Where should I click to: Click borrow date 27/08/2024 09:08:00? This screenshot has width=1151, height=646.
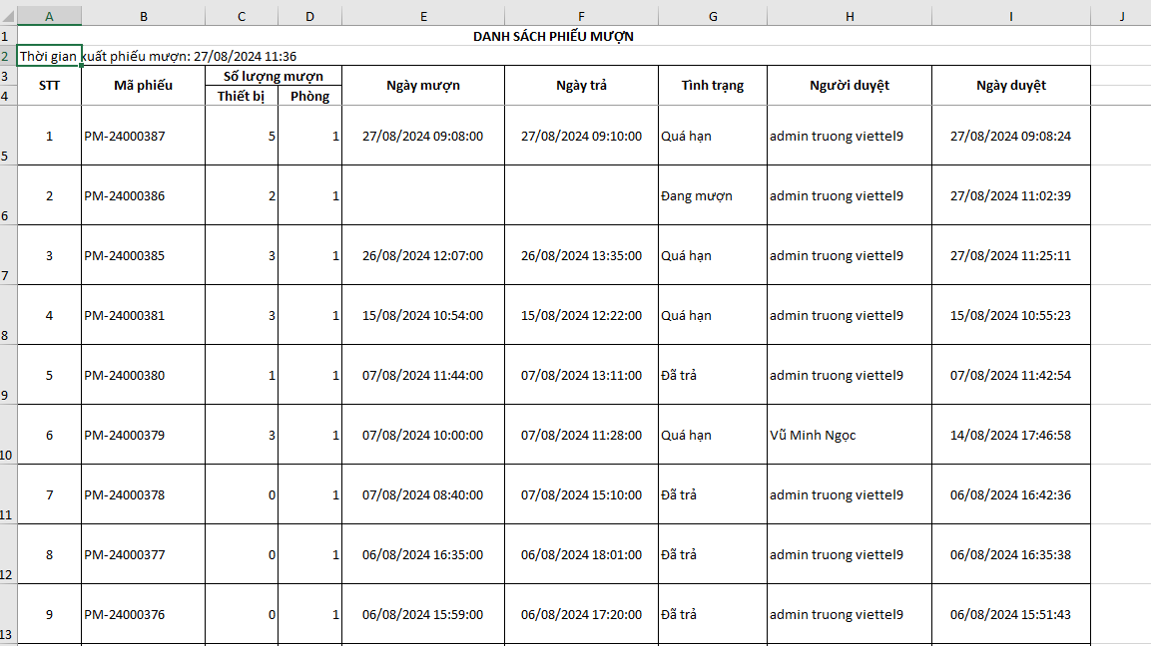point(423,136)
